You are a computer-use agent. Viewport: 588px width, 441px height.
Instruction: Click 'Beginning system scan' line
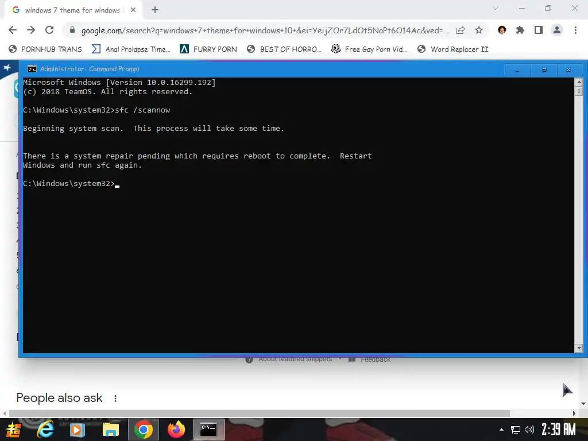pyautogui.click(x=153, y=128)
